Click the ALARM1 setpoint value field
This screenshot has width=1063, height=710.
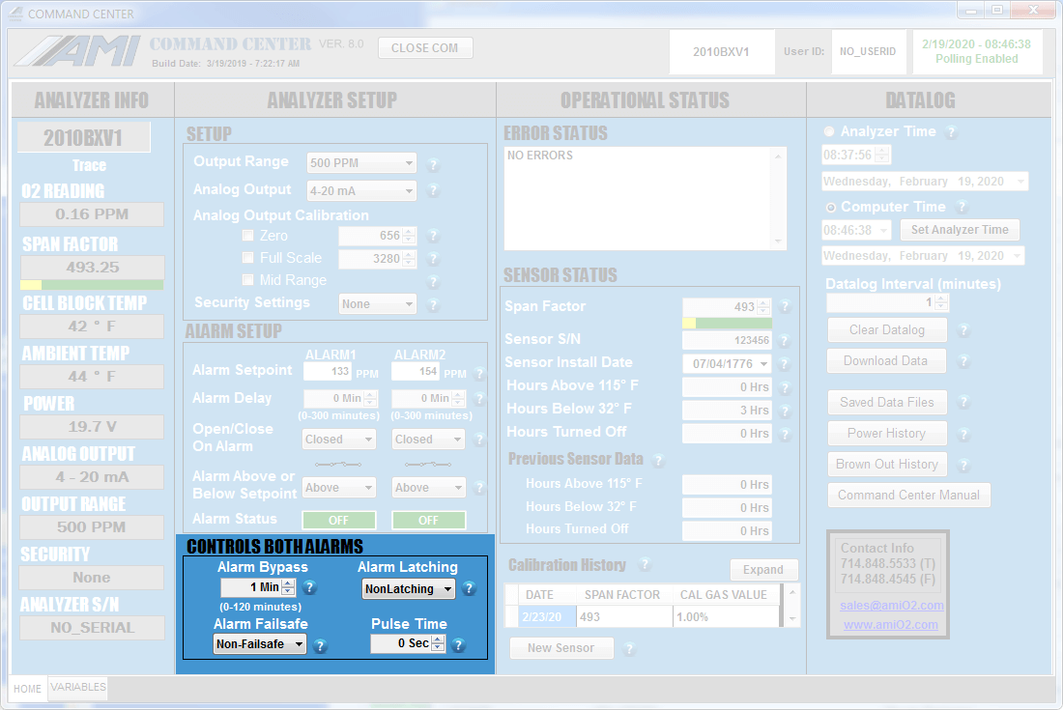[328, 371]
